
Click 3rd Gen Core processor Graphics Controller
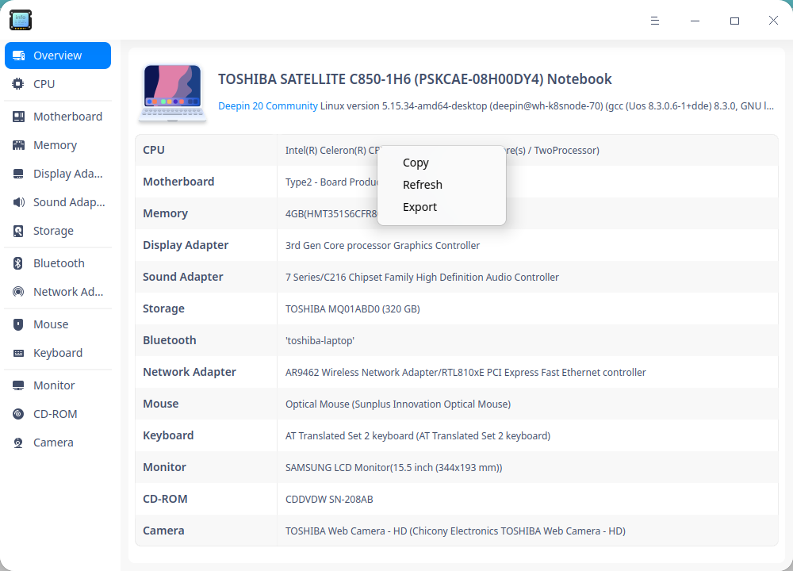tap(382, 246)
